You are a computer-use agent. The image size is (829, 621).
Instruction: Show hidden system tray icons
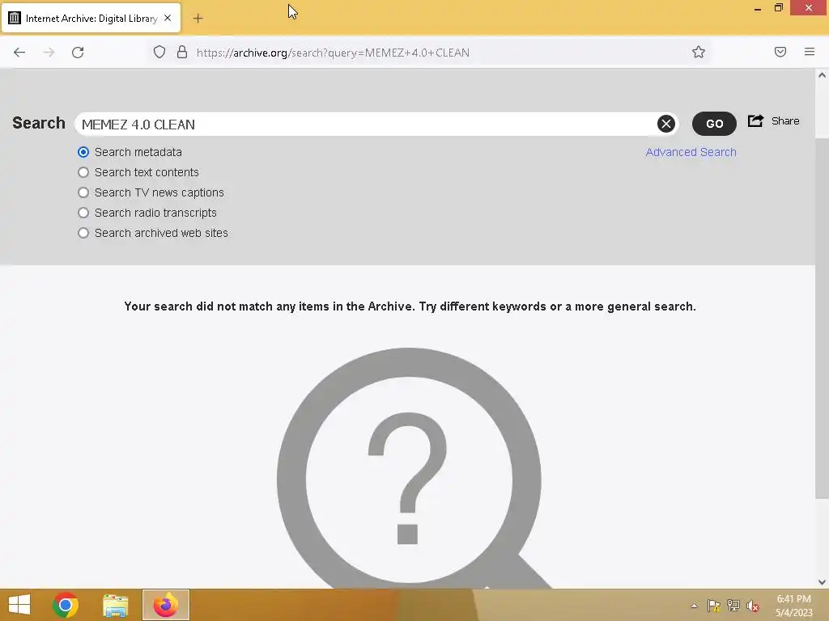click(x=694, y=606)
